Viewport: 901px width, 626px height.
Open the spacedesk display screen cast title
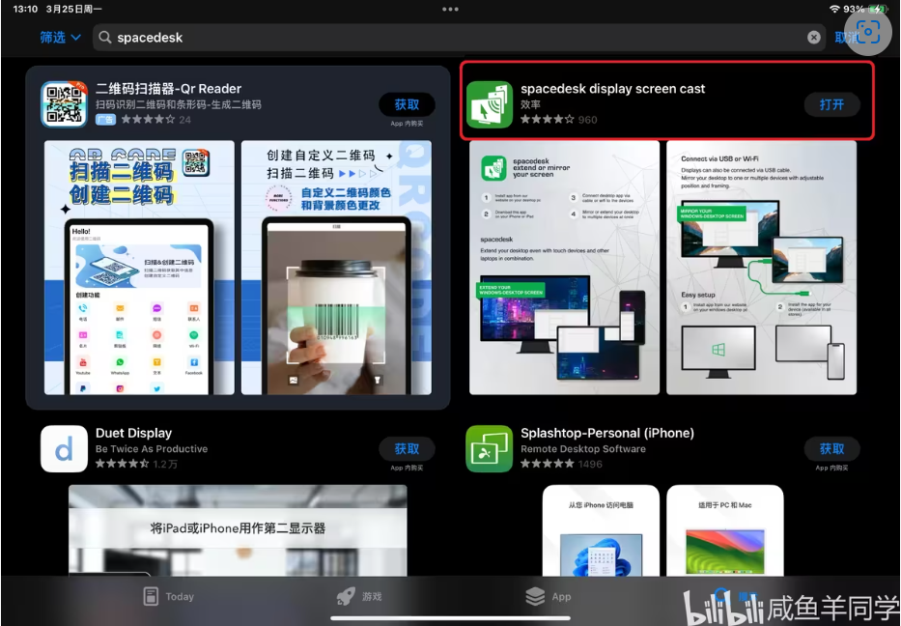pyautogui.click(x=612, y=89)
